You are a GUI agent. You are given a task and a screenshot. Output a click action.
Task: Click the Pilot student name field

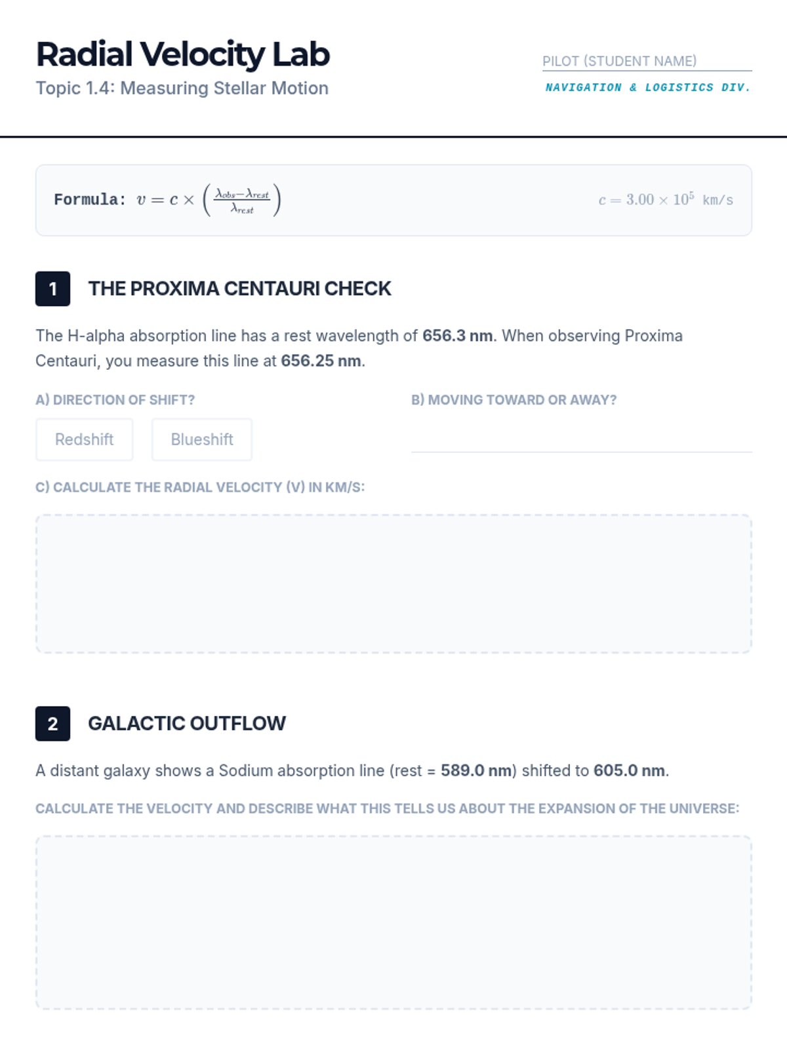[x=647, y=61]
